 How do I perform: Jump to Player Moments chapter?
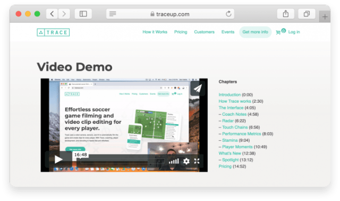click(x=237, y=147)
